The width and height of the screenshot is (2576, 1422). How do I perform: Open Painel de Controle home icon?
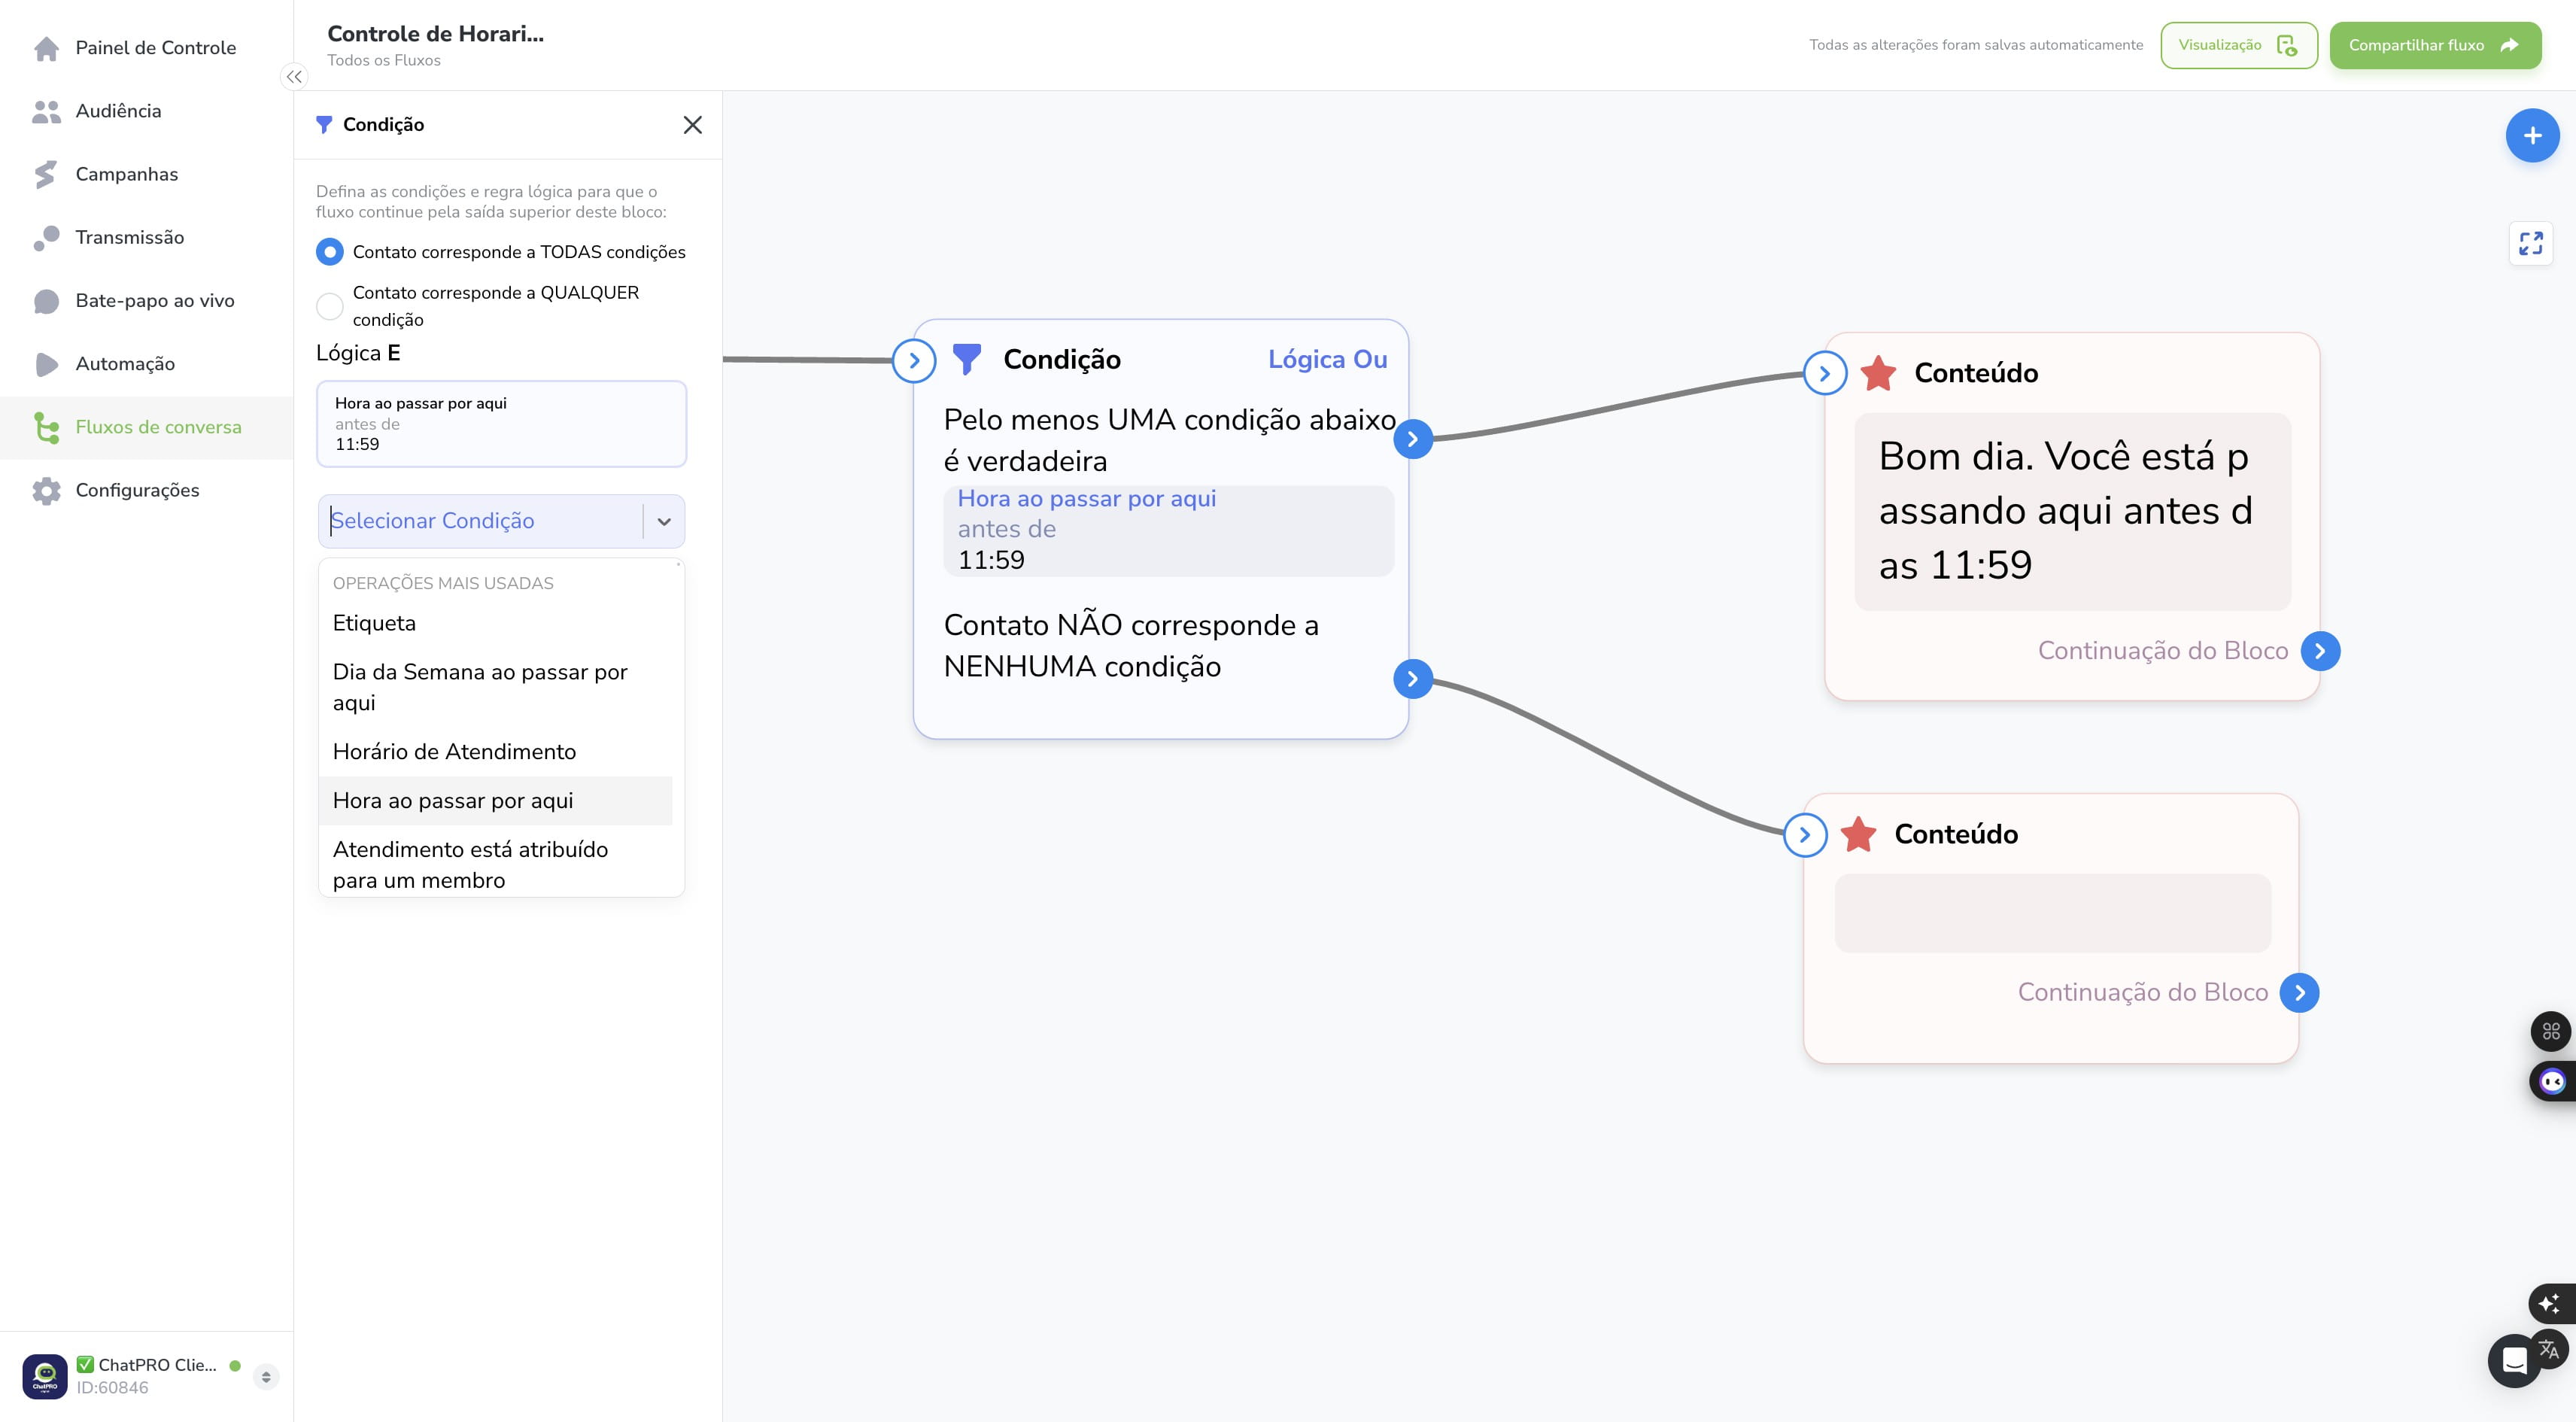[x=46, y=48]
